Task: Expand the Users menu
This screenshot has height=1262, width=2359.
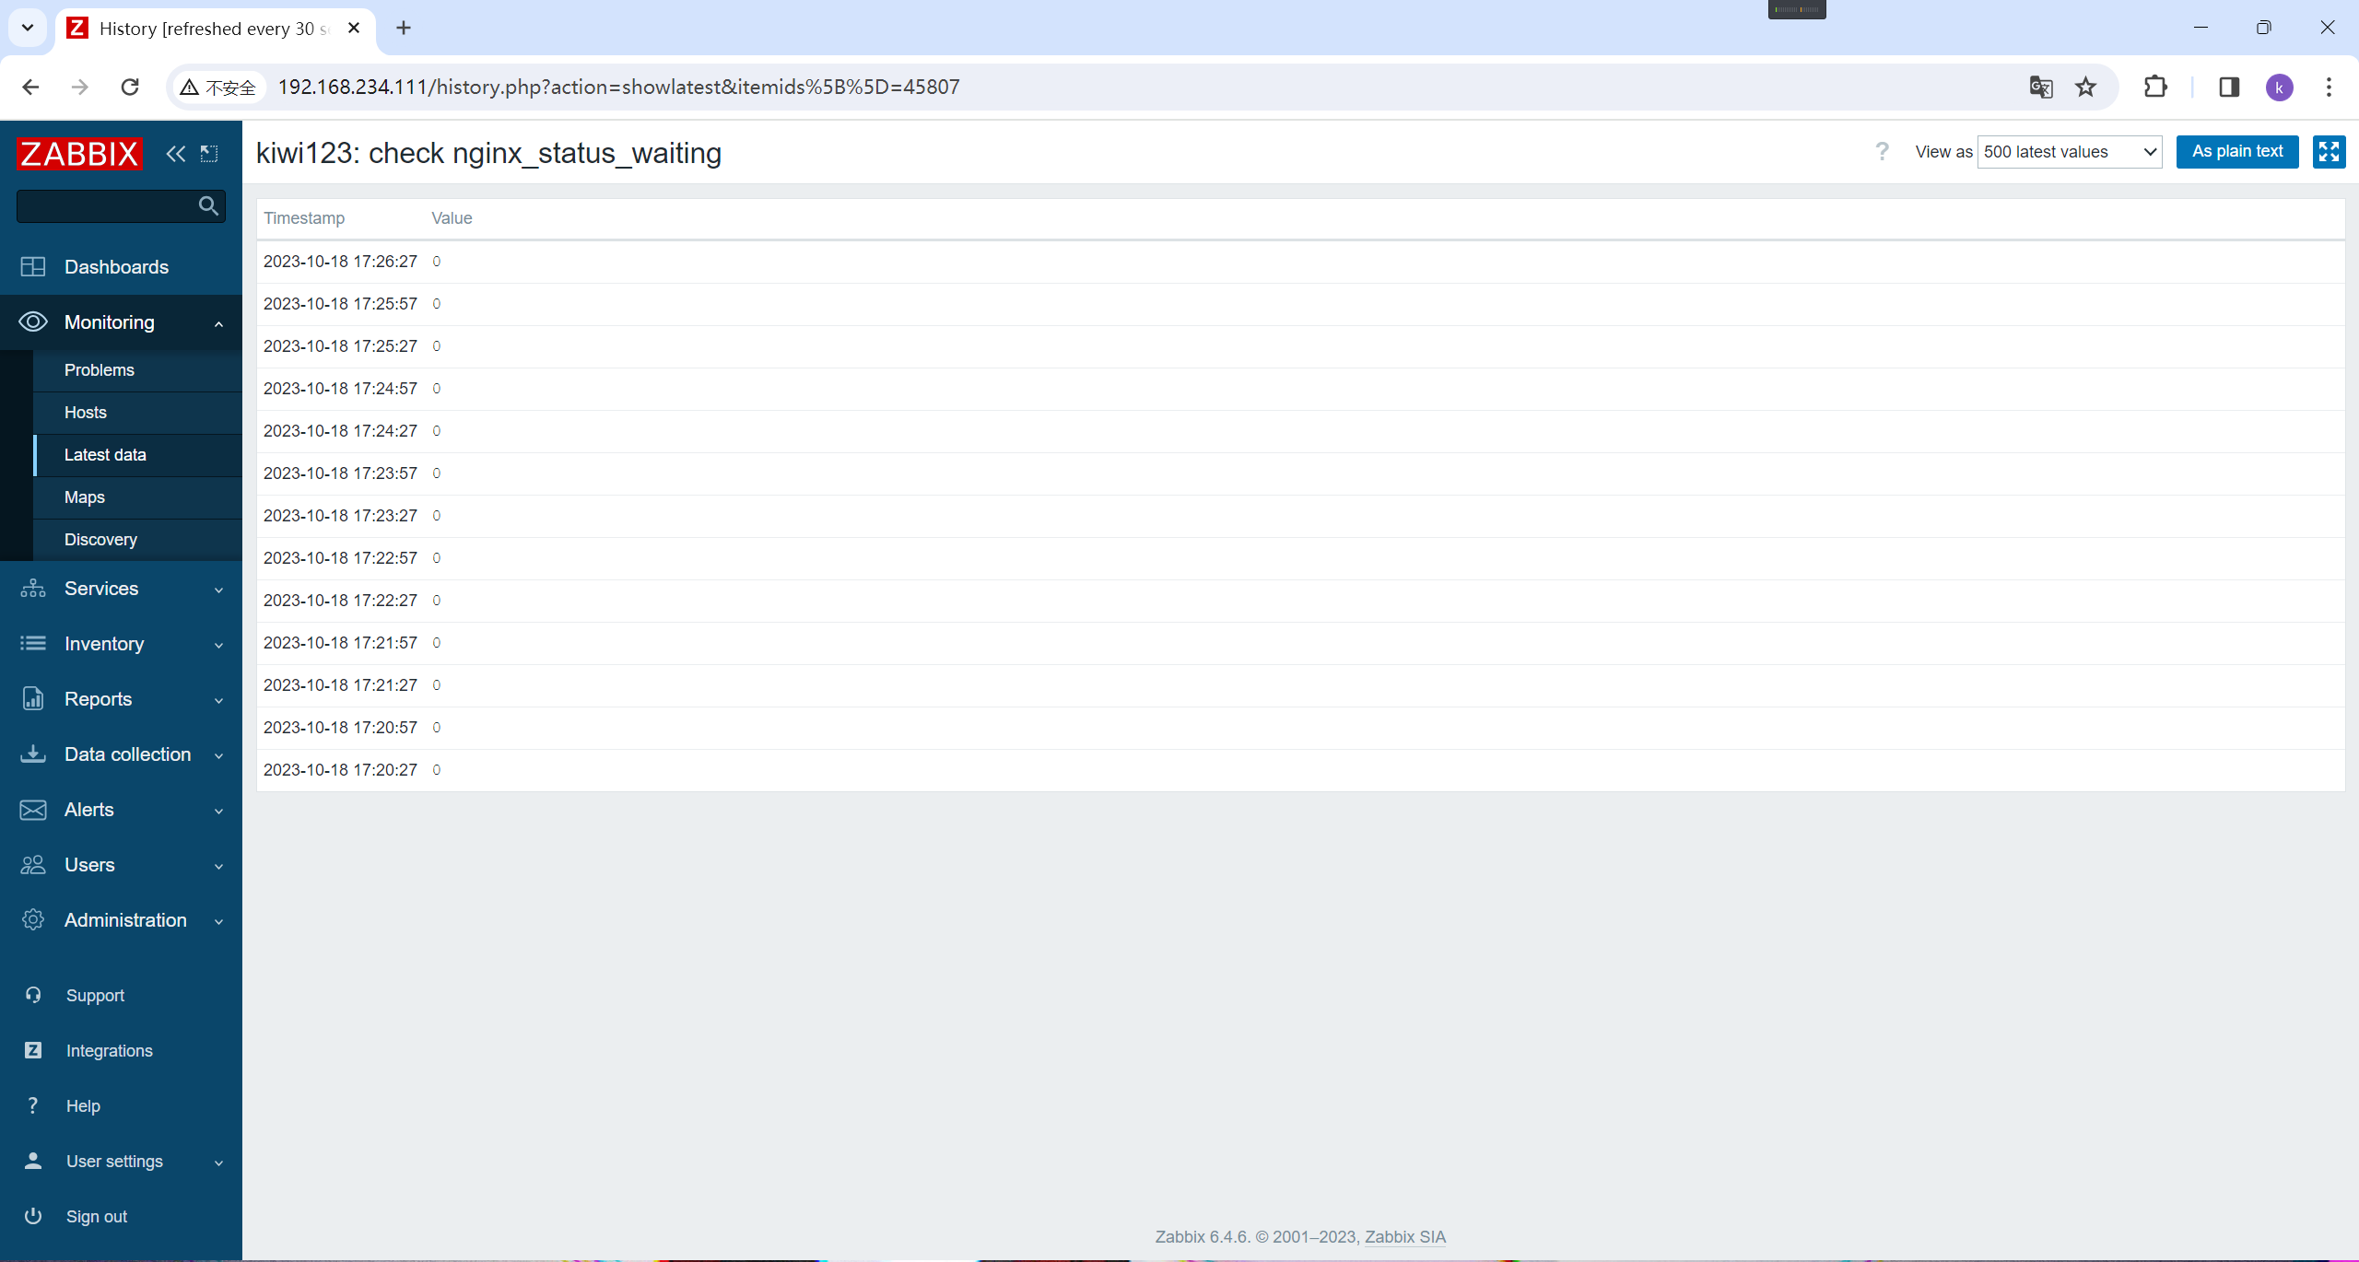Action: 121,865
